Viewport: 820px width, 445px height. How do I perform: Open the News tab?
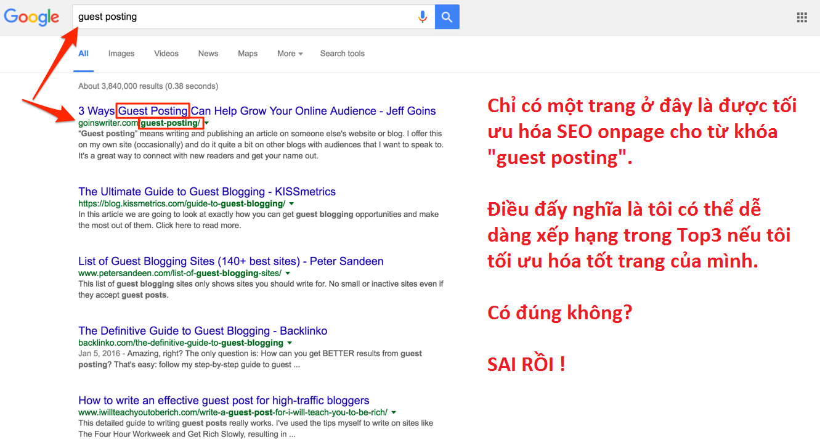click(208, 54)
